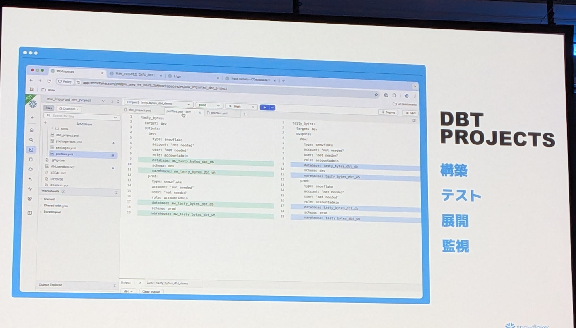Select dbt_project.yml in file tree
Screen dimensions: 576x328
click(x=67, y=135)
